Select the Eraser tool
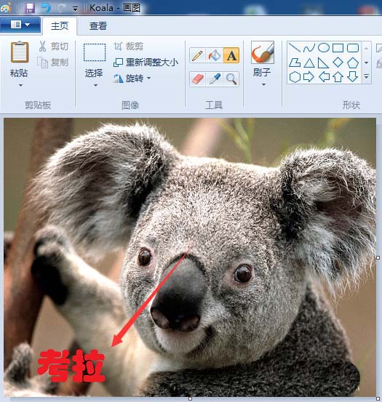Image resolution: width=382 pixels, height=402 pixels. click(197, 79)
